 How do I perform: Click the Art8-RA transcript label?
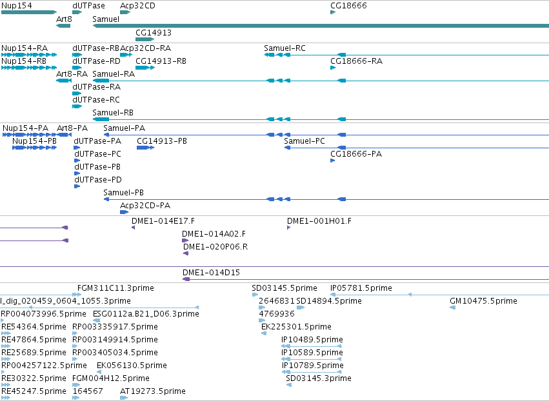click(x=72, y=74)
